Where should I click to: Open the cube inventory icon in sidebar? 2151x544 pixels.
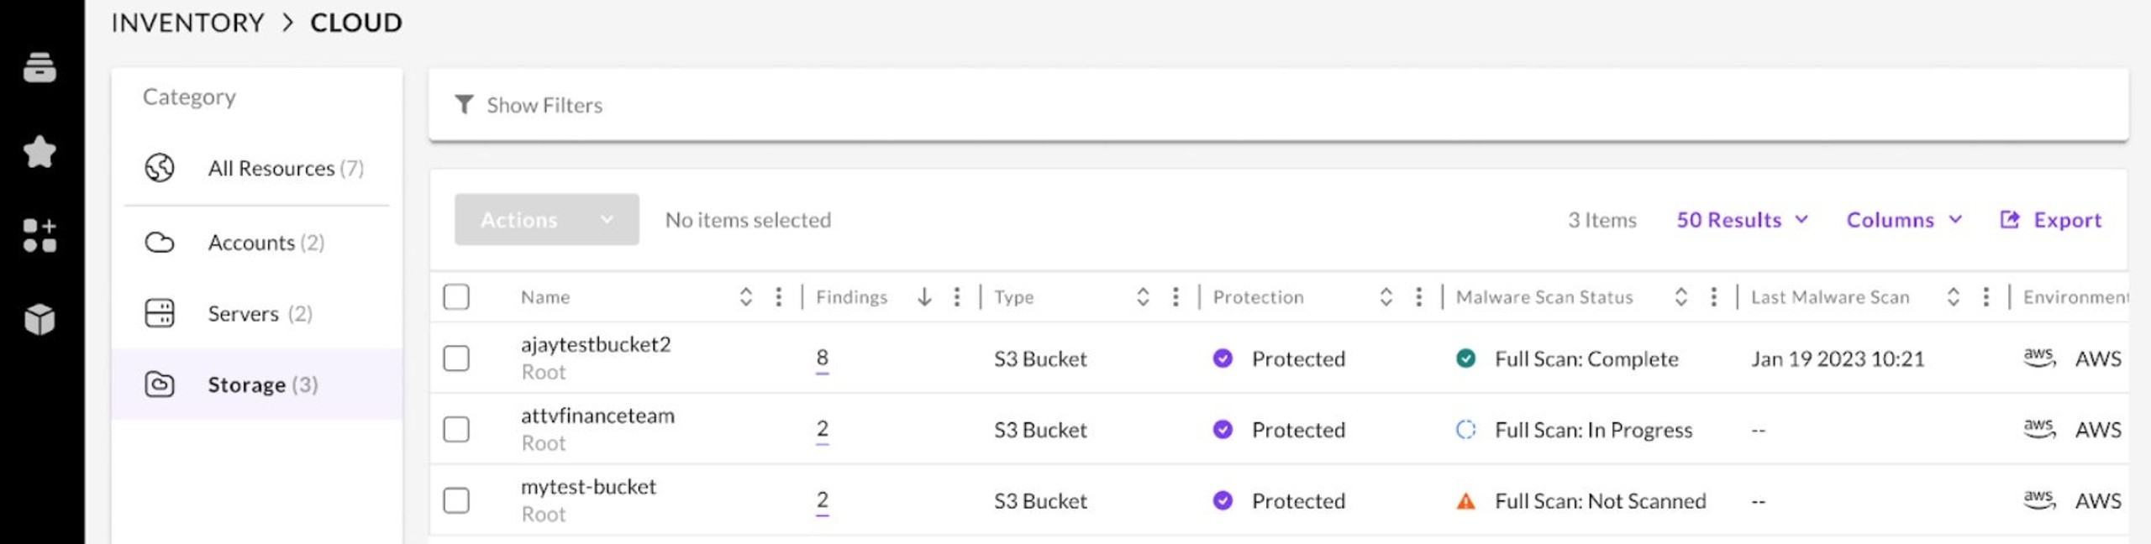(x=39, y=319)
